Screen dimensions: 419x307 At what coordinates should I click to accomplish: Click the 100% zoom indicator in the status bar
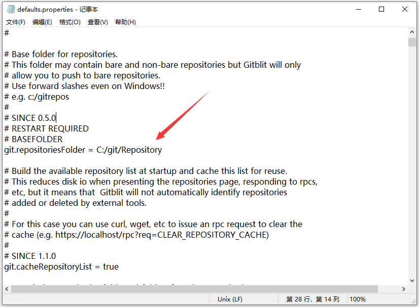(x=358, y=299)
